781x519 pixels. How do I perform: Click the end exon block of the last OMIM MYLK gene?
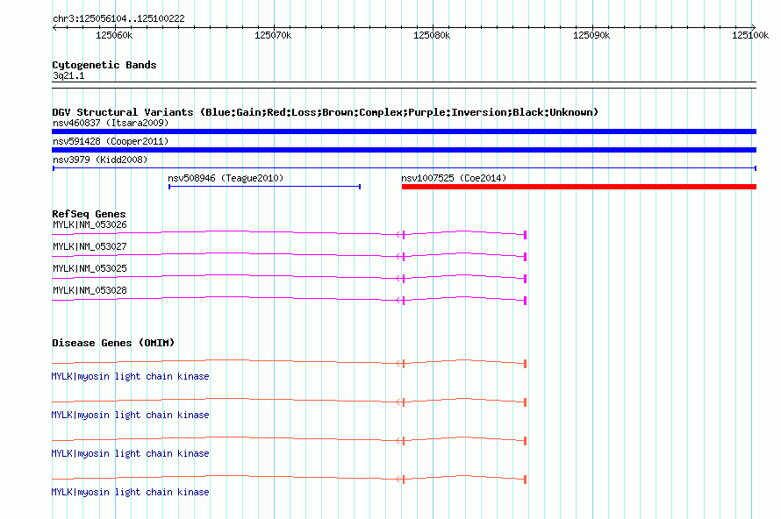coord(525,480)
